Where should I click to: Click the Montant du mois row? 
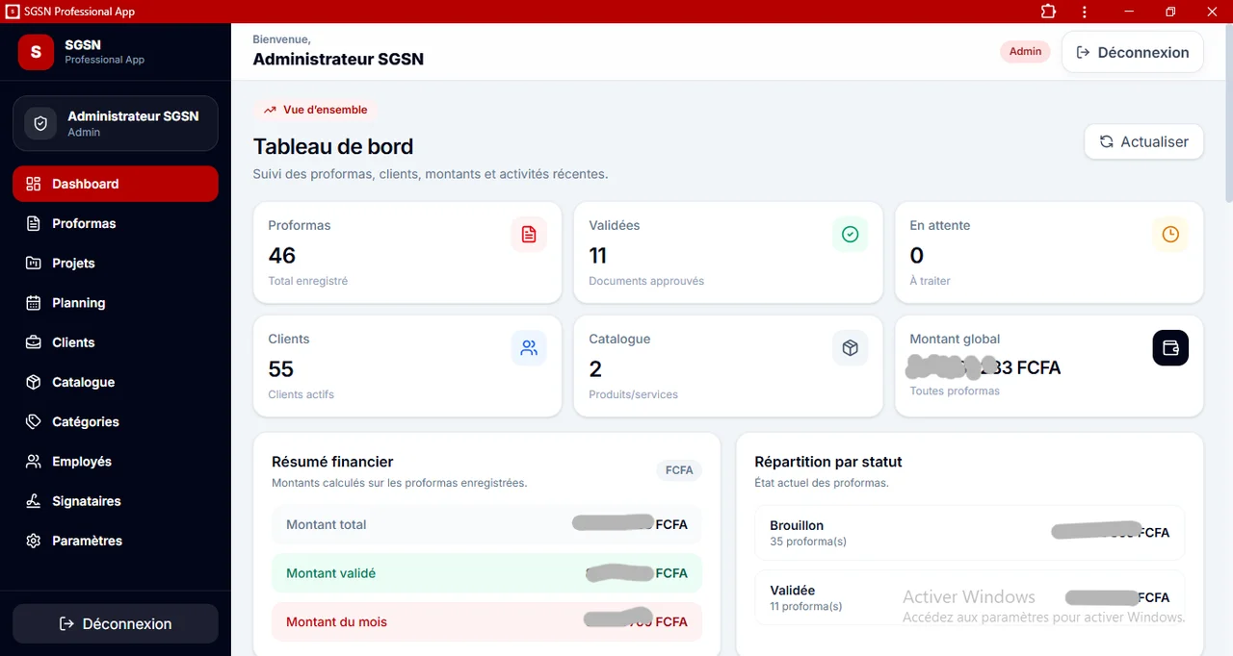(486, 621)
